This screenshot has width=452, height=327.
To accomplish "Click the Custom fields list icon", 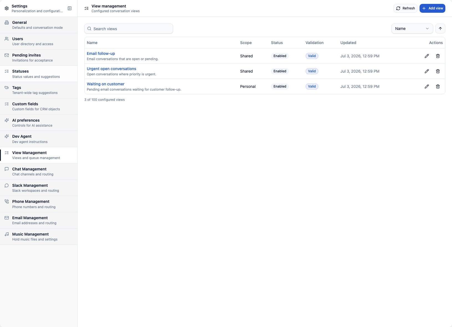I will coord(7,104).
